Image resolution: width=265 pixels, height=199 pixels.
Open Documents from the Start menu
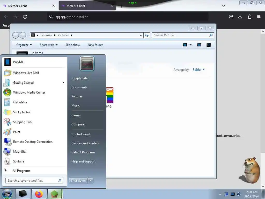point(79,87)
